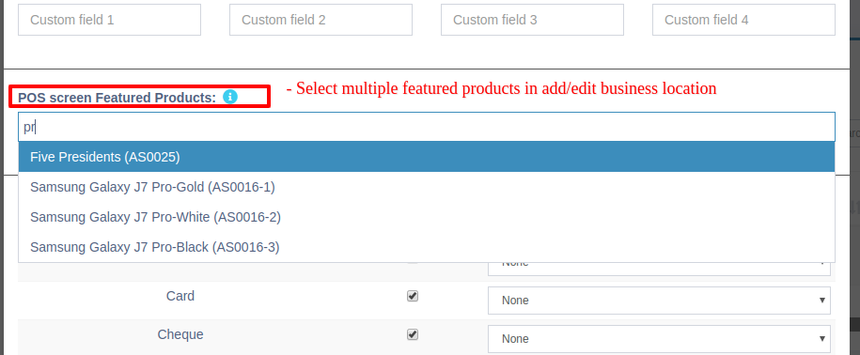Screen dimensions: 860x355
Task: Click the info icon beside Featured Products label
Action: click(x=230, y=97)
